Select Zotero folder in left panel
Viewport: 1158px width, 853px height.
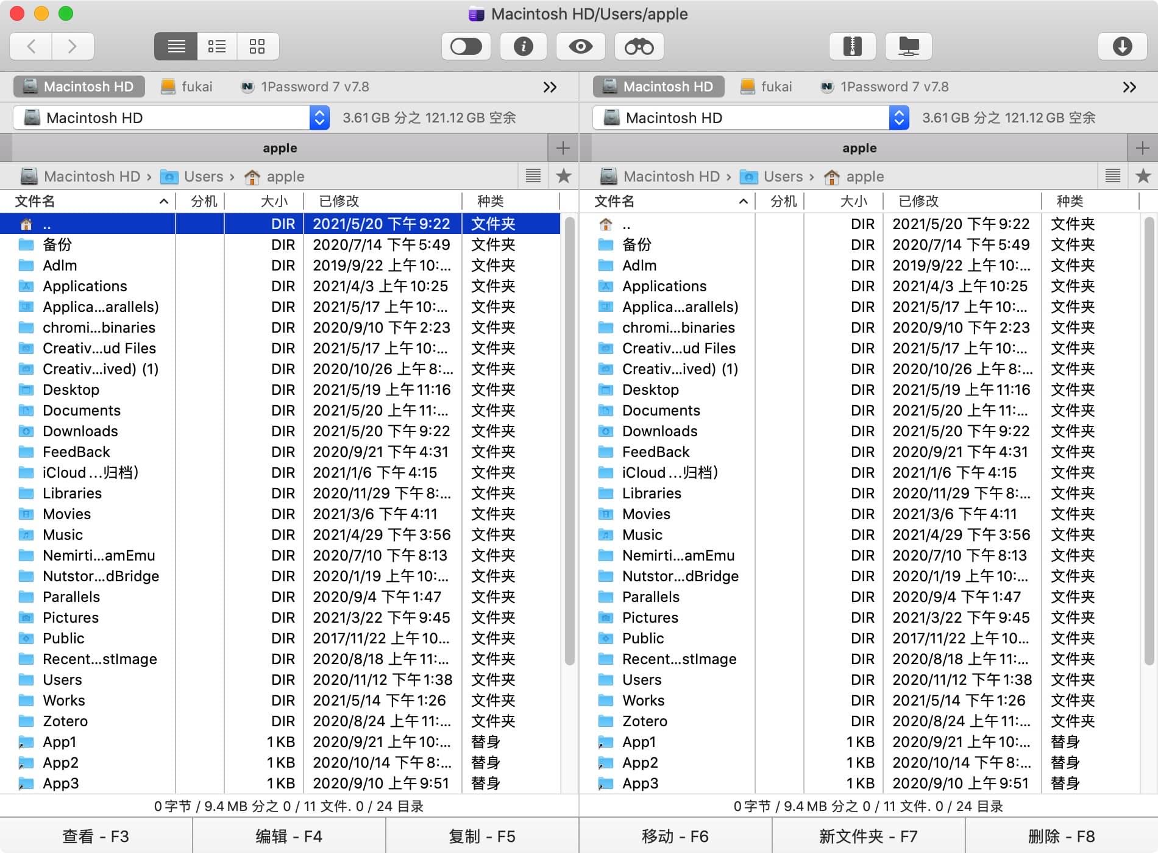[x=280, y=721]
